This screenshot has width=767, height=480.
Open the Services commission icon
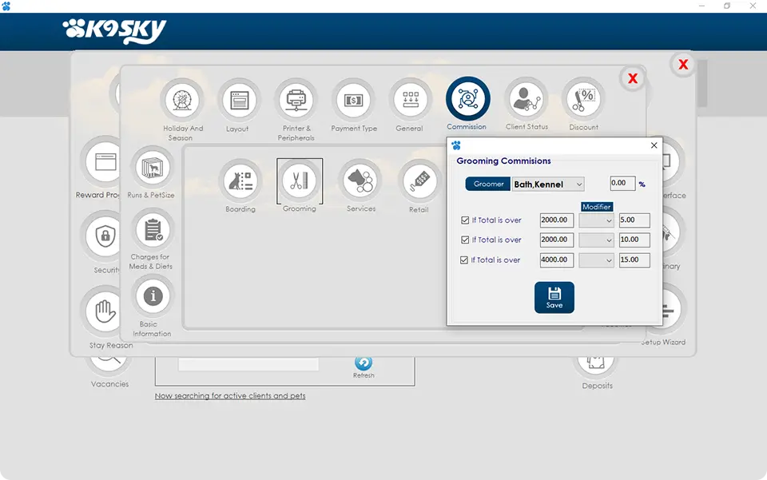pyautogui.click(x=361, y=181)
